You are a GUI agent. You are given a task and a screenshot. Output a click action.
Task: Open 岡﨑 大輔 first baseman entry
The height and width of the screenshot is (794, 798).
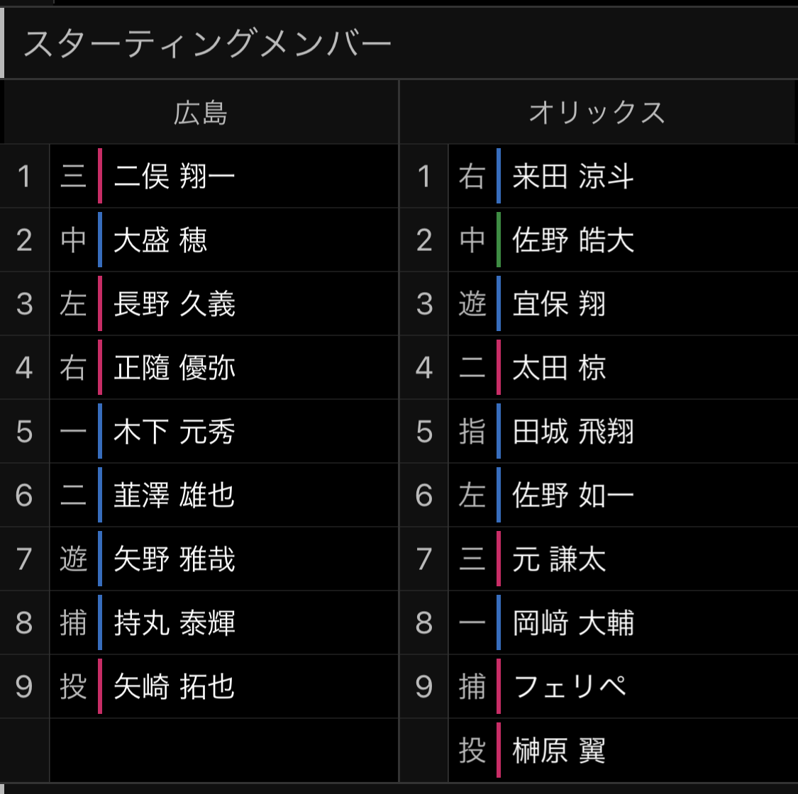pos(573,623)
